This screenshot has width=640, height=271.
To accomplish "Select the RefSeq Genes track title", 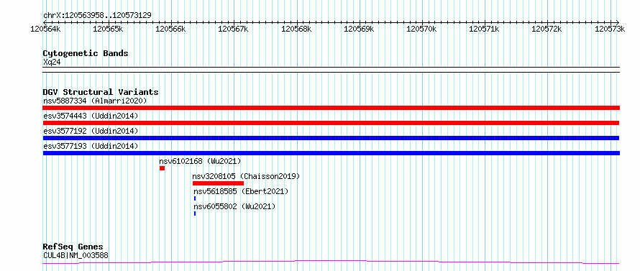I will coord(73,247).
